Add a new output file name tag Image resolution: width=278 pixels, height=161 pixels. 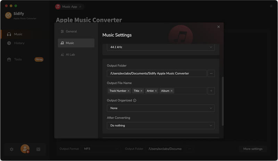point(211,91)
